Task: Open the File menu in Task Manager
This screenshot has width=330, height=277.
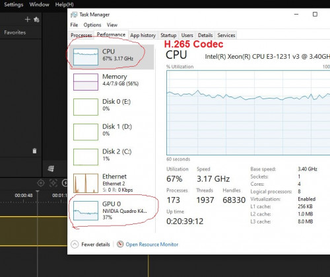Action: [x=74, y=25]
